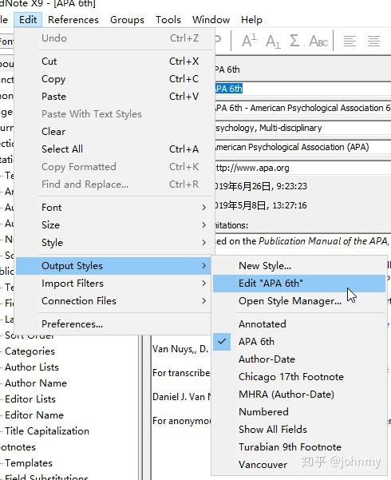
Task: Select the checked APA 6th style
Action: 299,342
